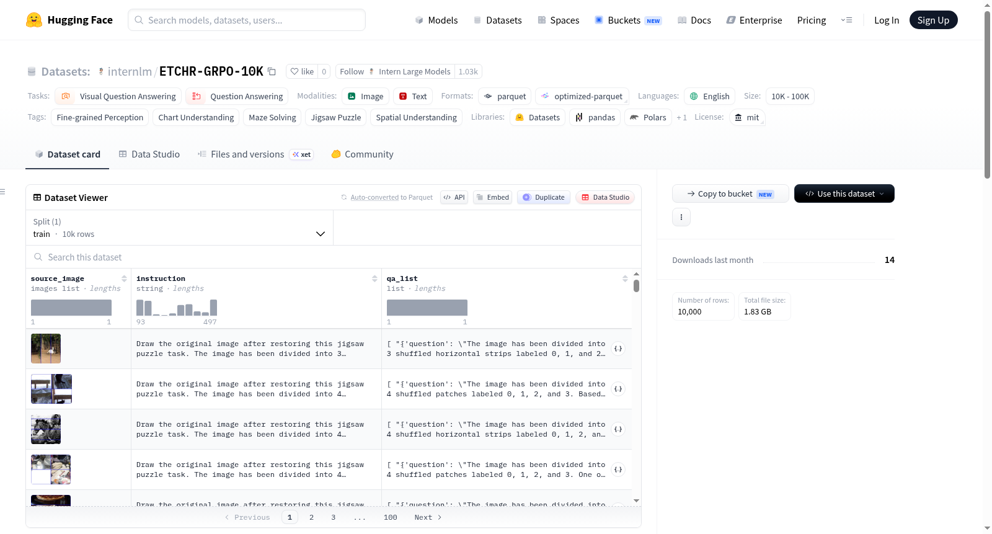
Task: Click the instruction lengths histogram
Action: (177, 308)
